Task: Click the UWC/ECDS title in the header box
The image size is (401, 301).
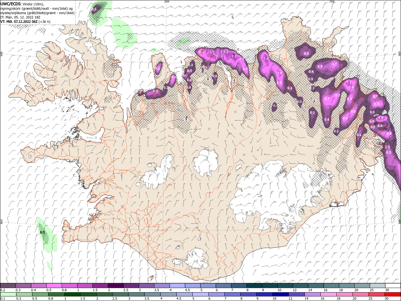Action: 11,4
